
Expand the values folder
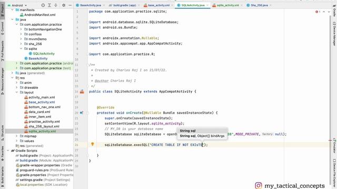click(16, 141)
